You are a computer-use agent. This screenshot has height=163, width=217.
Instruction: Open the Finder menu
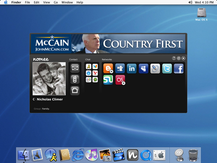[16, 3]
